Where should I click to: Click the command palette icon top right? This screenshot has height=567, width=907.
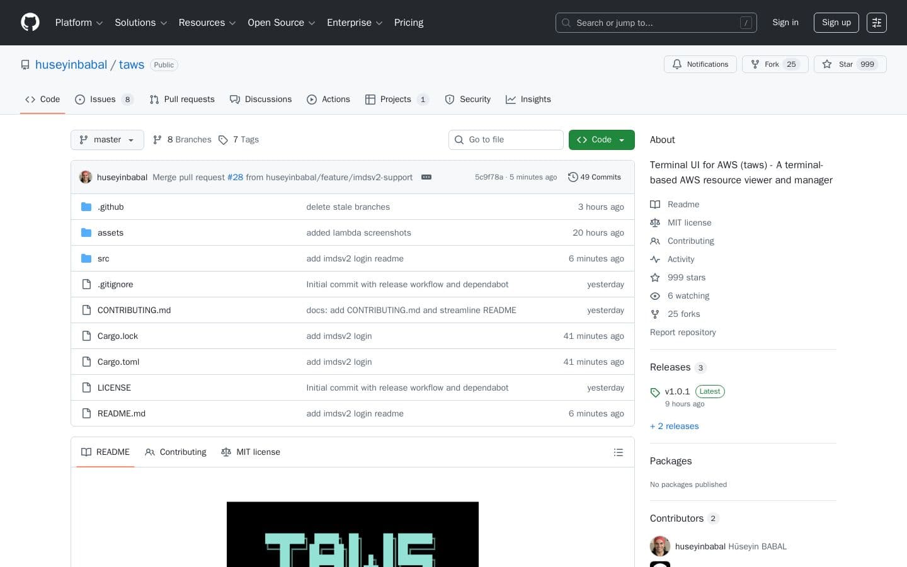tap(877, 23)
